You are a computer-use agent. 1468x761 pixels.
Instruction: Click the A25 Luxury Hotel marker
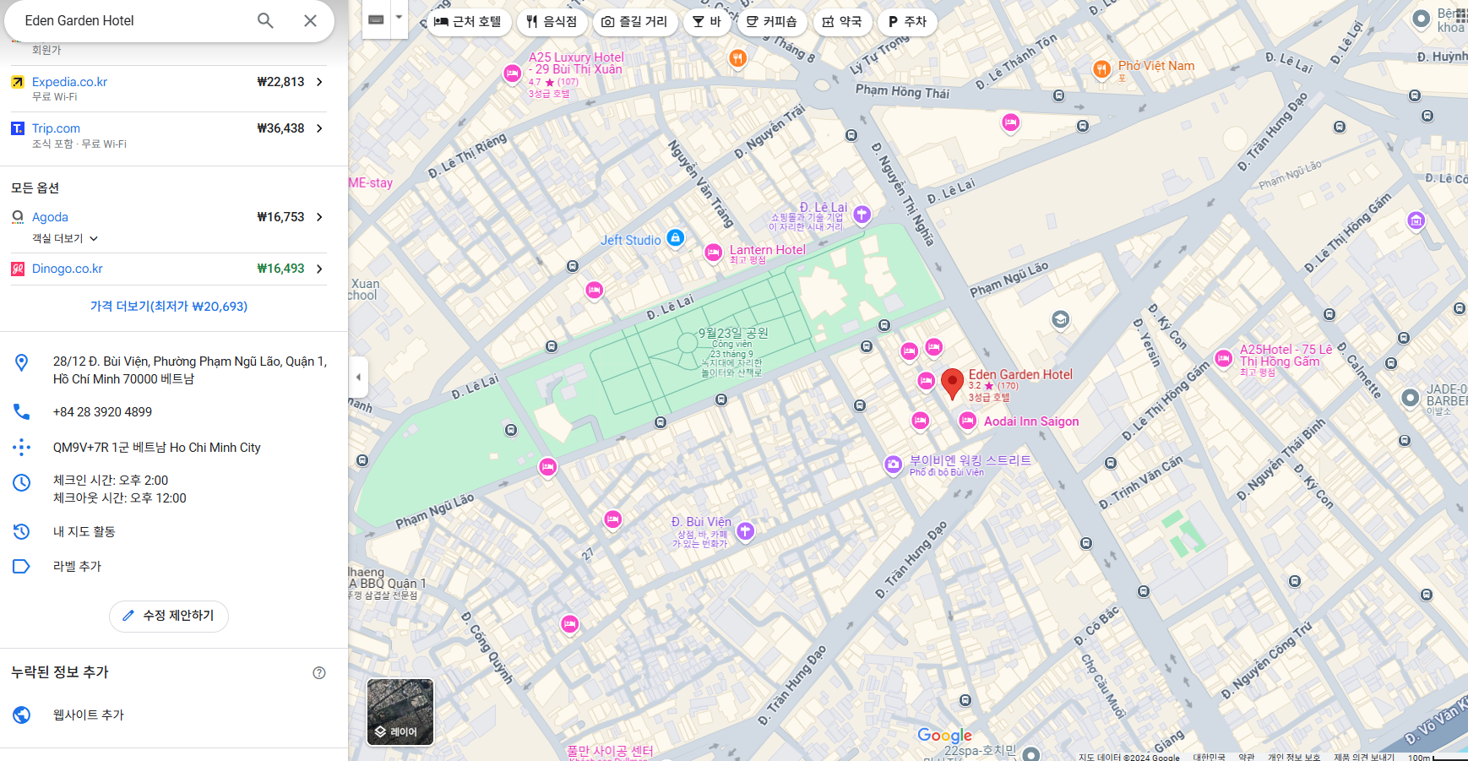pos(512,74)
